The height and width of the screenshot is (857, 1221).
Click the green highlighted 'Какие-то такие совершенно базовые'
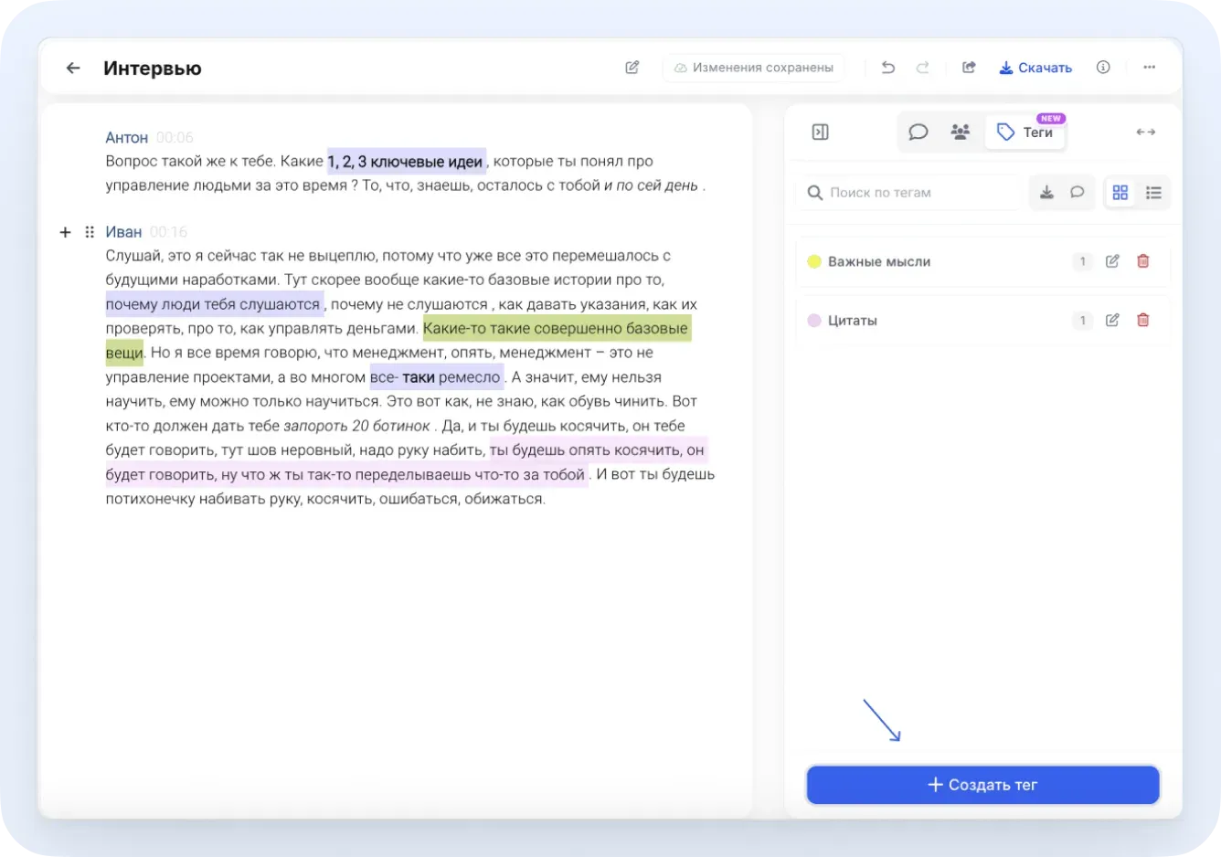[x=556, y=328]
